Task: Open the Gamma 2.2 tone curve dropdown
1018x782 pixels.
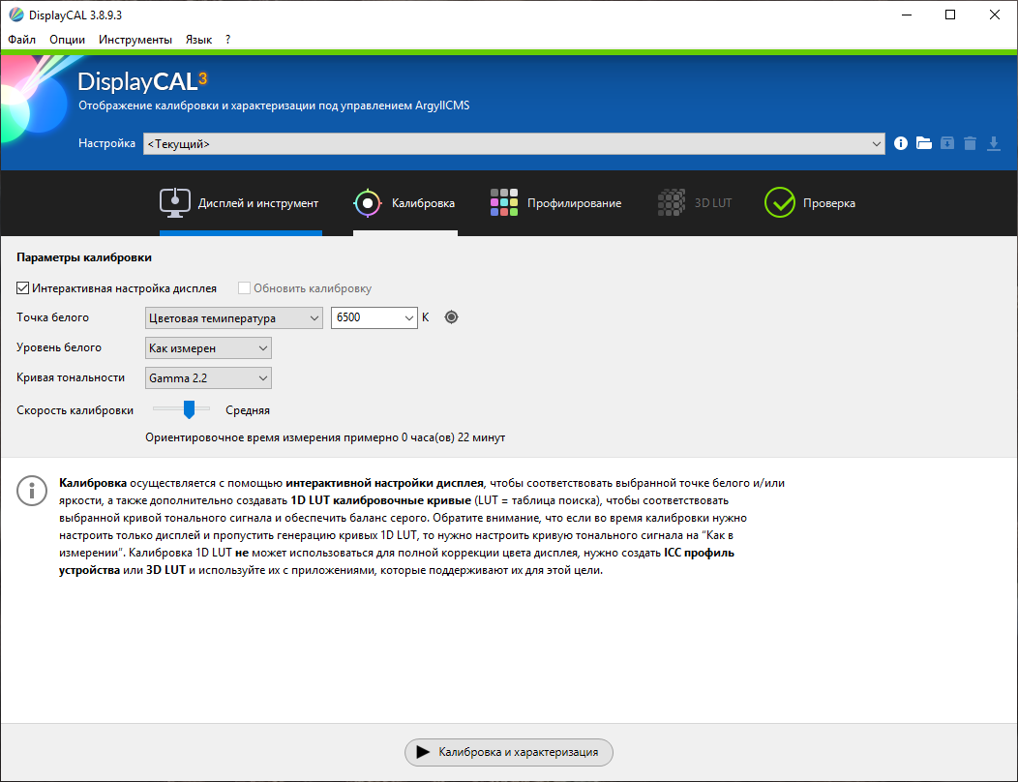Action: pos(208,377)
